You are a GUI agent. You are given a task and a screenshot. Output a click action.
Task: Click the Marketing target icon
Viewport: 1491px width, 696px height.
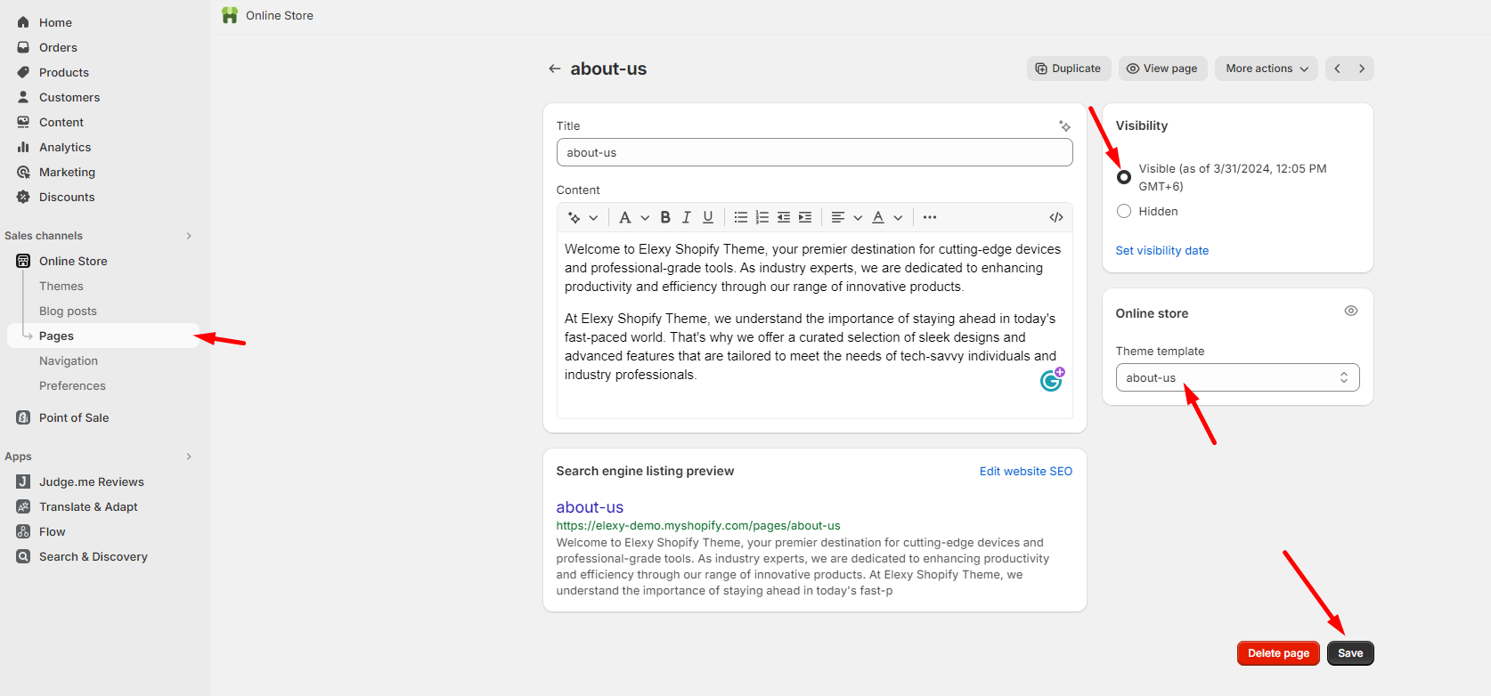click(x=23, y=172)
